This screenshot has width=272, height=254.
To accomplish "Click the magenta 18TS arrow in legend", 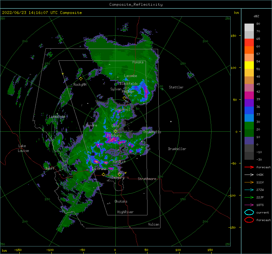I will tap(249, 205).
